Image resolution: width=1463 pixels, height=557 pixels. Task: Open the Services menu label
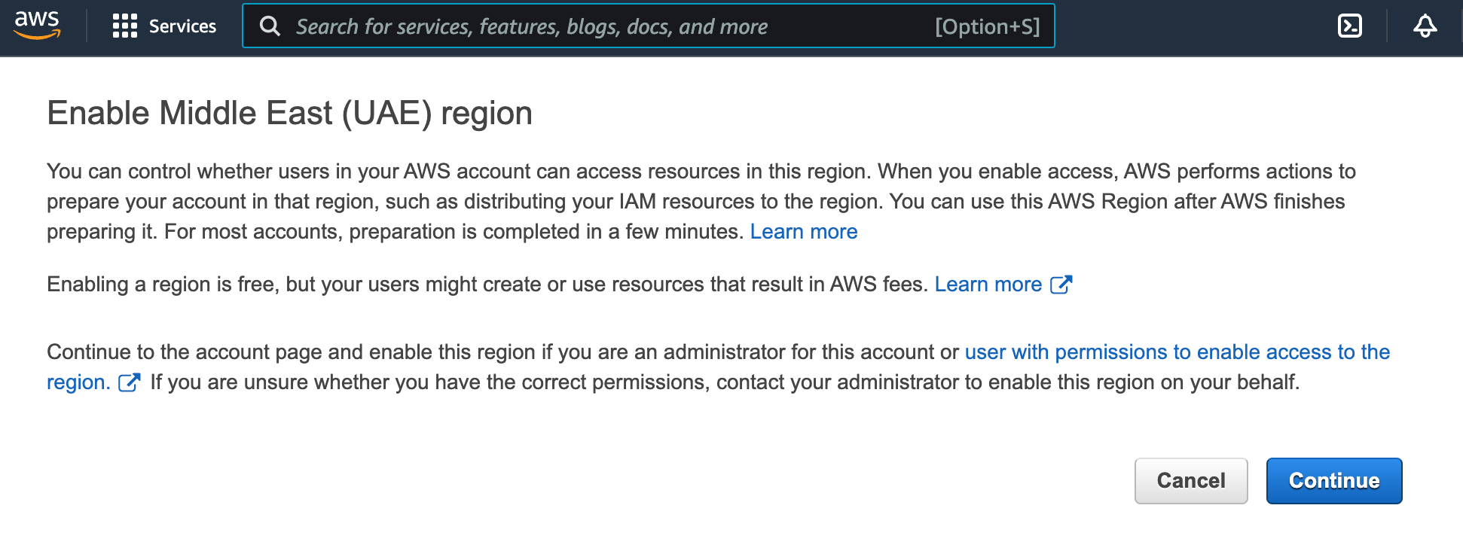182,26
